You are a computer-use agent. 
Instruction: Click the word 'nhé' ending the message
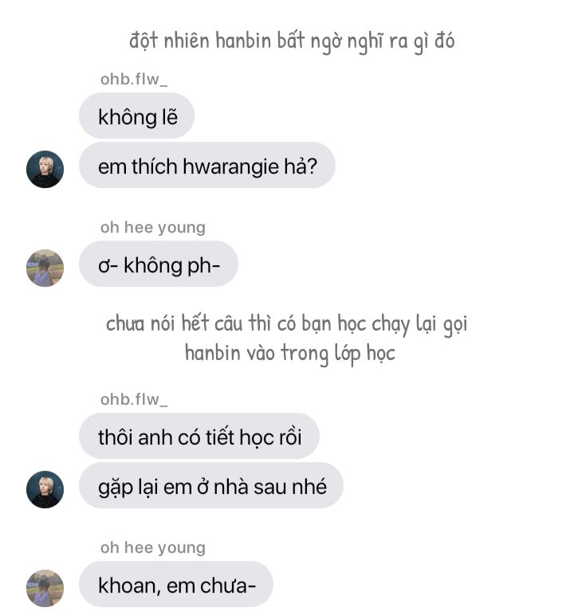click(x=312, y=487)
